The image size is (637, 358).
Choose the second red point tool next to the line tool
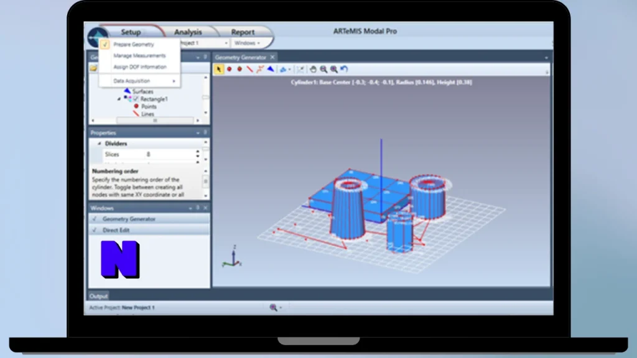pos(239,70)
